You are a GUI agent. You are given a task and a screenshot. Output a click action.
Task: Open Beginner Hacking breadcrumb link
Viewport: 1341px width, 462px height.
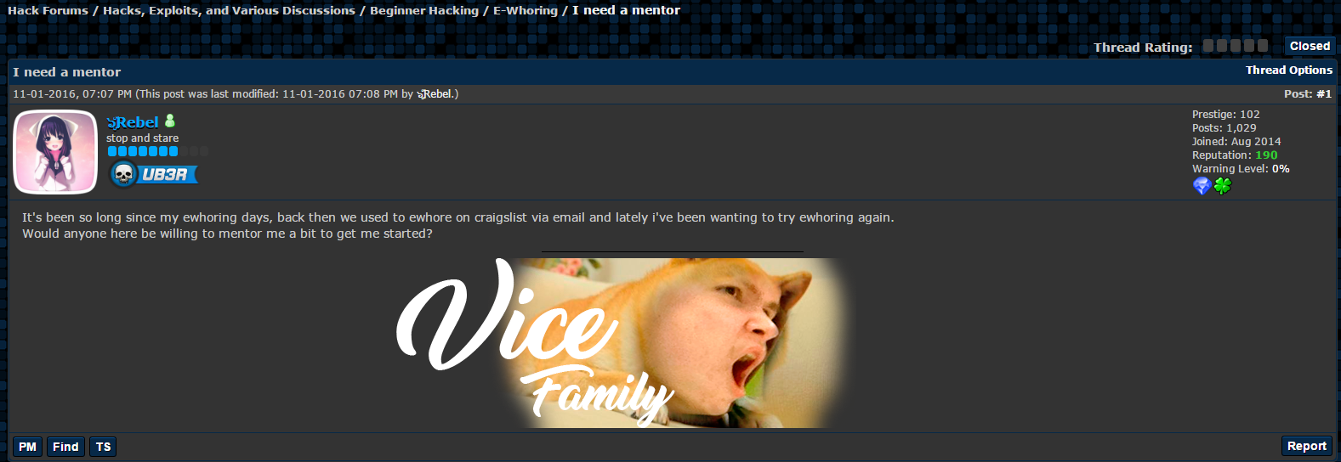pyautogui.click(x=424, y=10)
